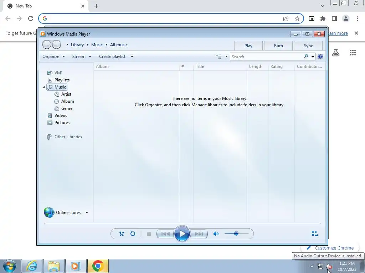Open Chrome's three-dot menu
365x273 pixels.
tap(357, 18)
